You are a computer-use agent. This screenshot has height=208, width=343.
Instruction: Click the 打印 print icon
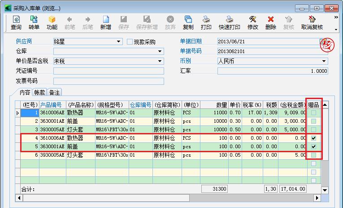[206, 23]
